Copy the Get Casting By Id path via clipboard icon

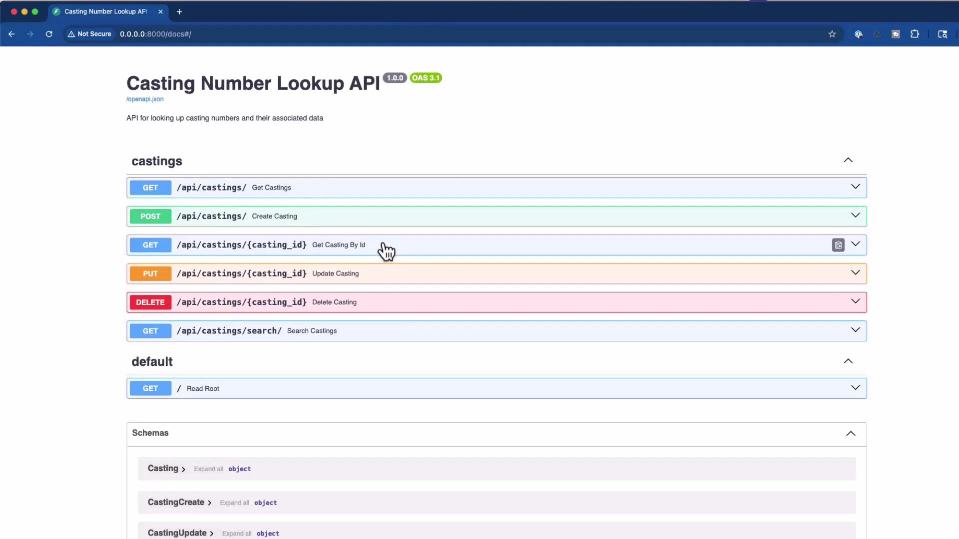[x=838, y=245]
